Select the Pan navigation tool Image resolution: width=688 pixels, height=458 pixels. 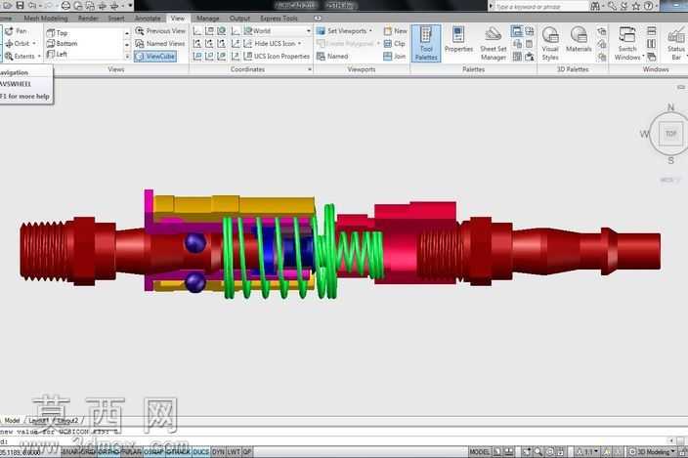pos(16,31)
